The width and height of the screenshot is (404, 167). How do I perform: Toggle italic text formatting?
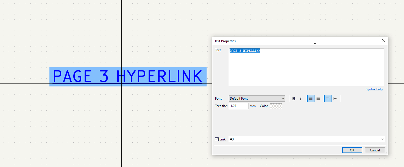click(300, 99)
